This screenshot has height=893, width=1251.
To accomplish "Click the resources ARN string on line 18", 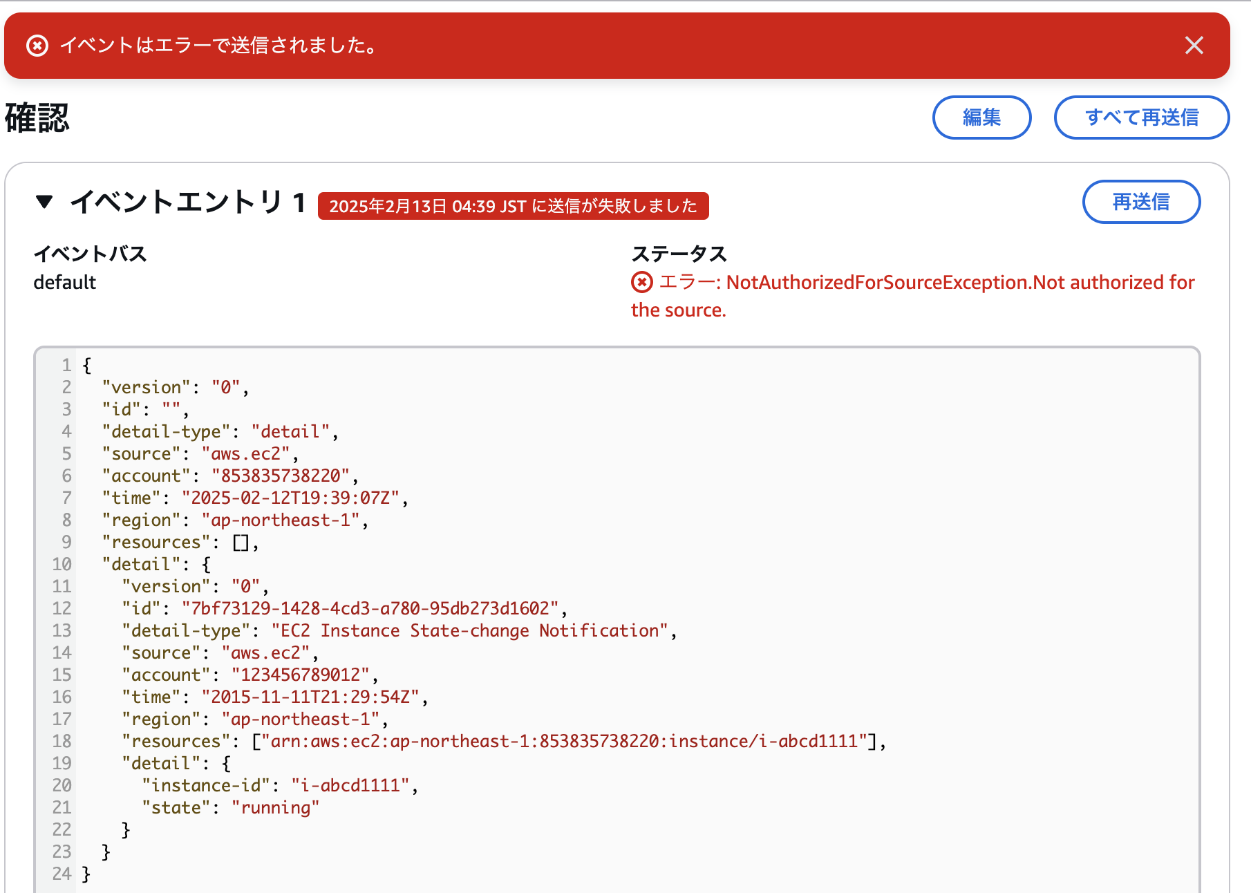I will [x=564, y=741].
